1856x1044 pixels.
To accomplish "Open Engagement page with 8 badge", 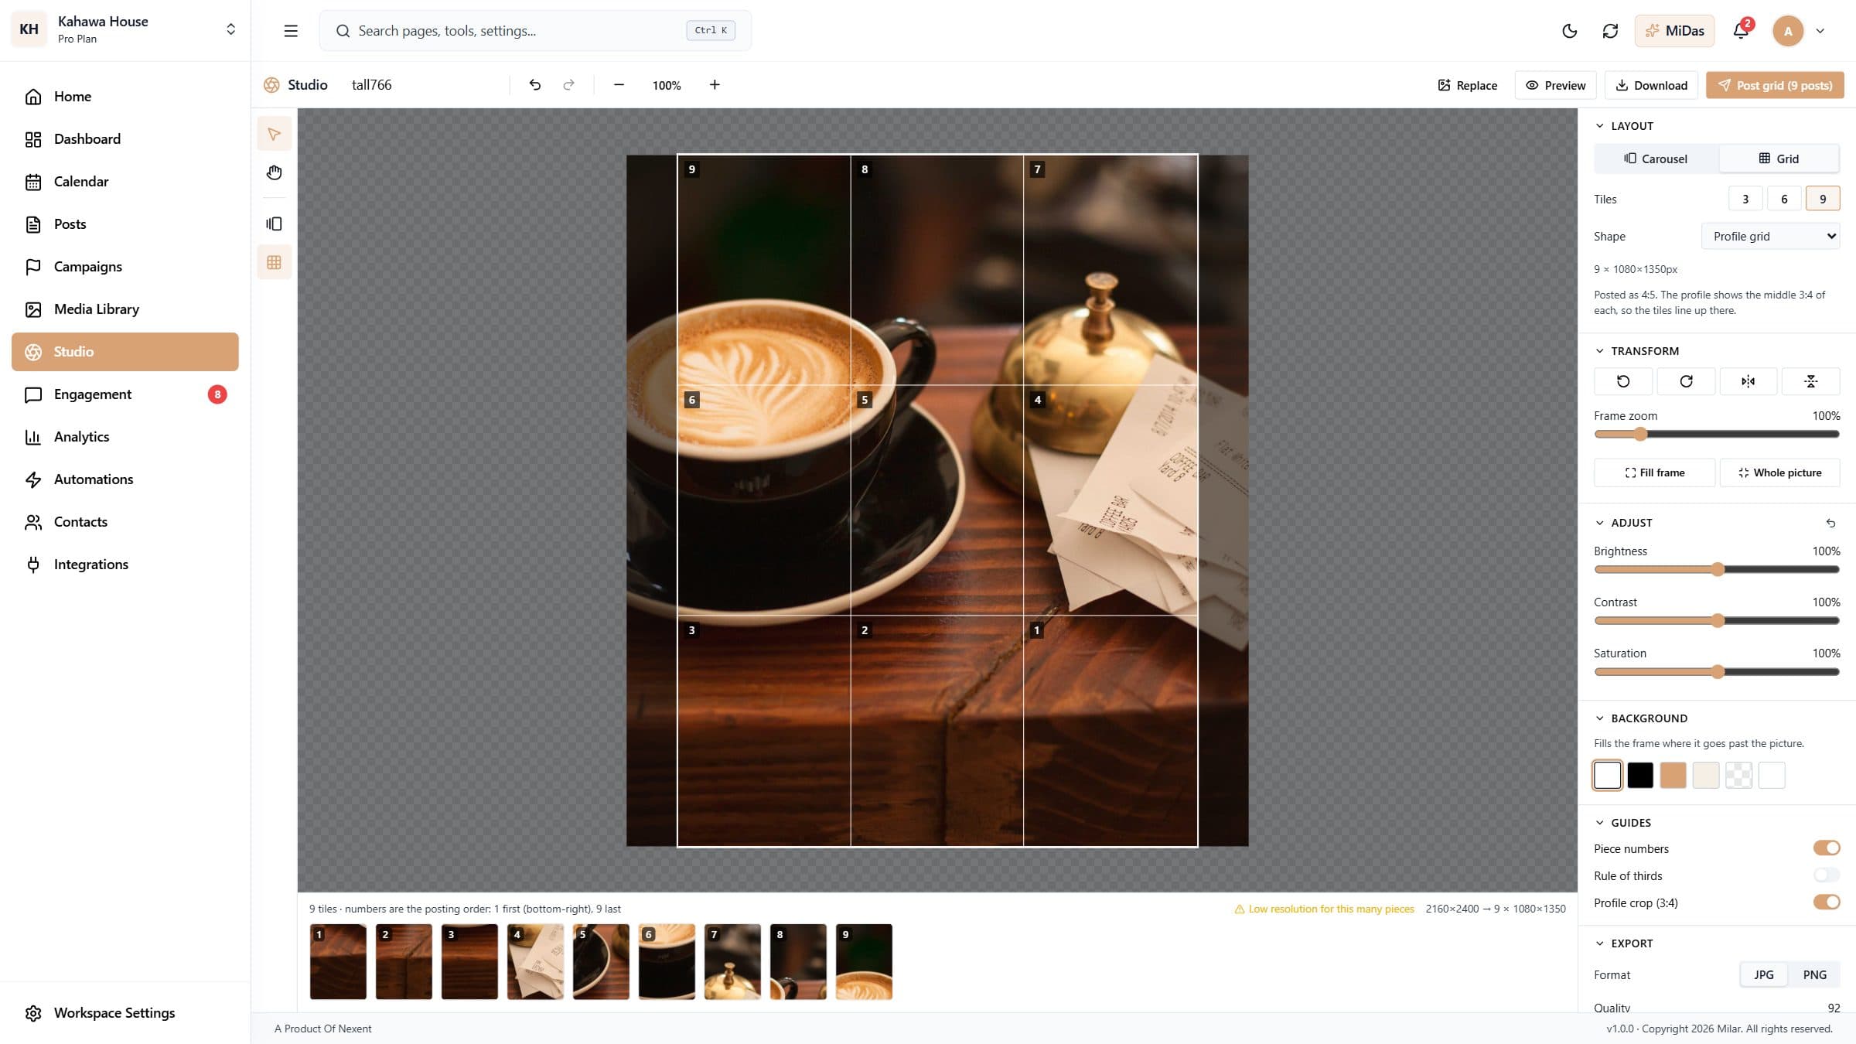I will point(125,394).
